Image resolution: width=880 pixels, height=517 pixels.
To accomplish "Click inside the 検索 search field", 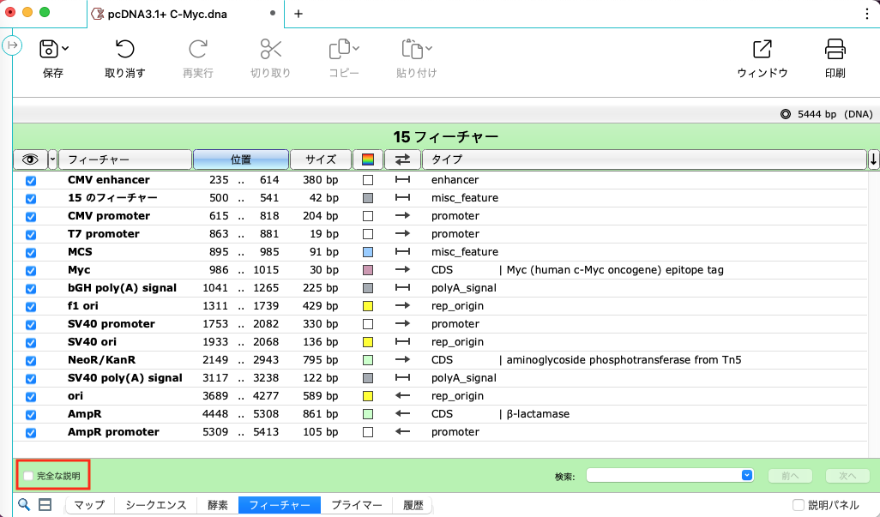I will click(x=660, y=475).
